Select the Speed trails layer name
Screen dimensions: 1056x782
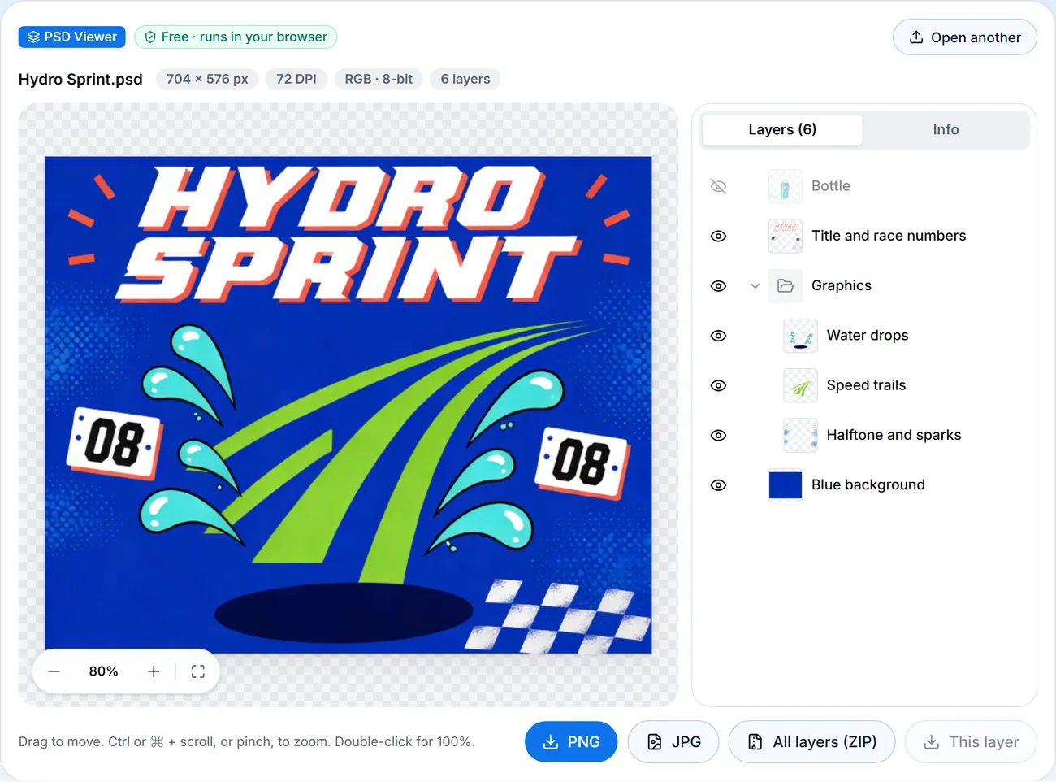866,385
